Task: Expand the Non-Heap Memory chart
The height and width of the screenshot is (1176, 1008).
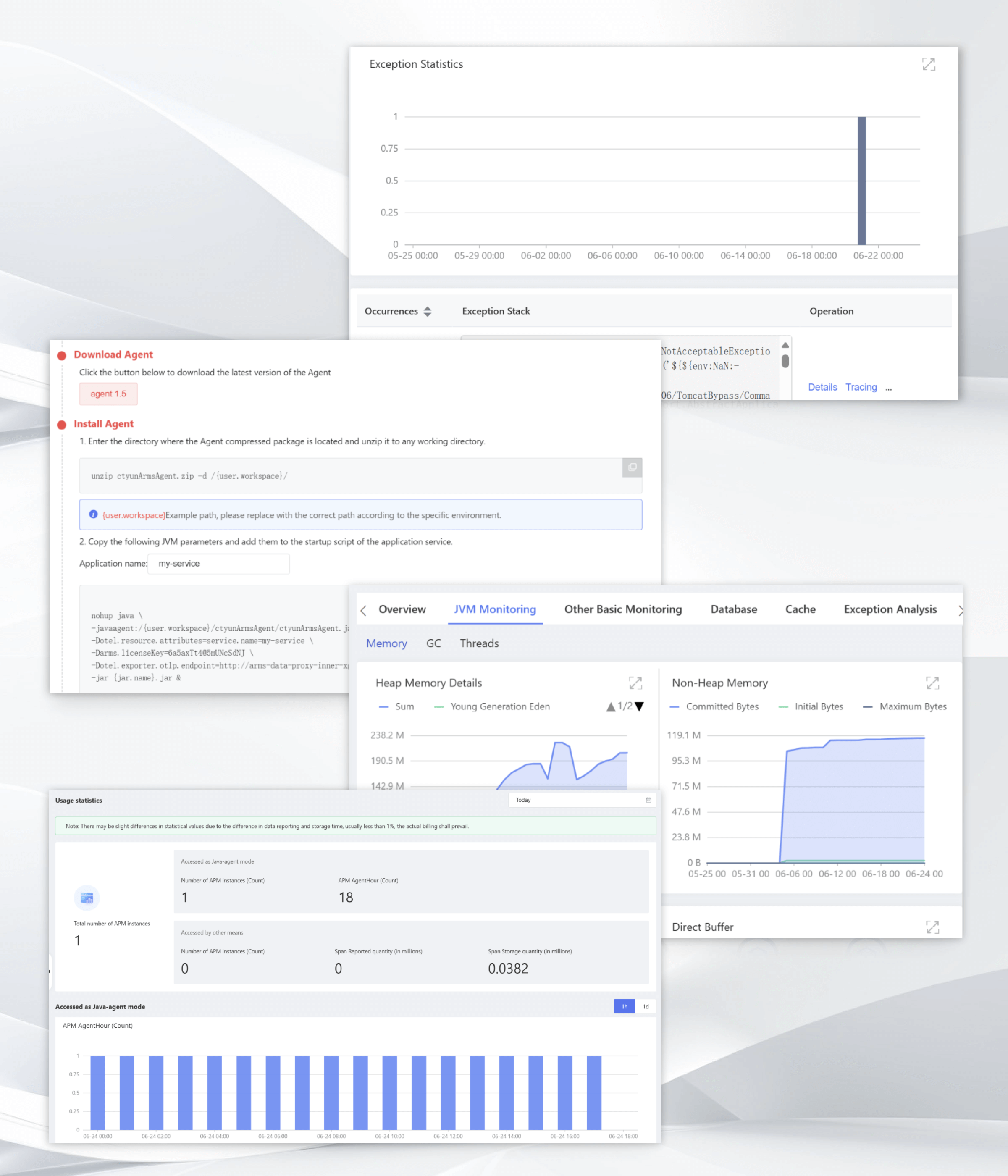Action: (x=932, y=683)
